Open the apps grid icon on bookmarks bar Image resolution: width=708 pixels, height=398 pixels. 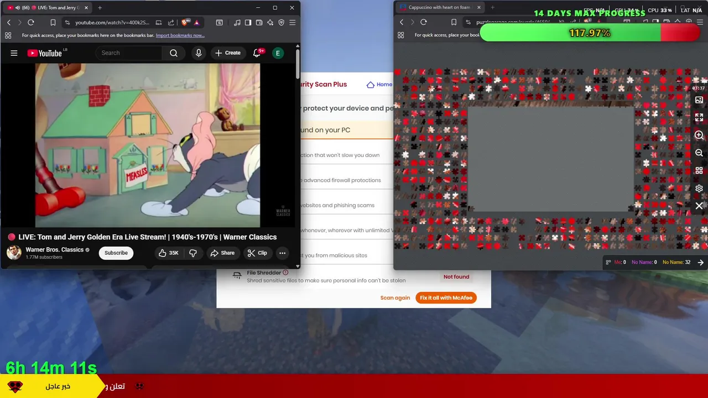(8, 35)
